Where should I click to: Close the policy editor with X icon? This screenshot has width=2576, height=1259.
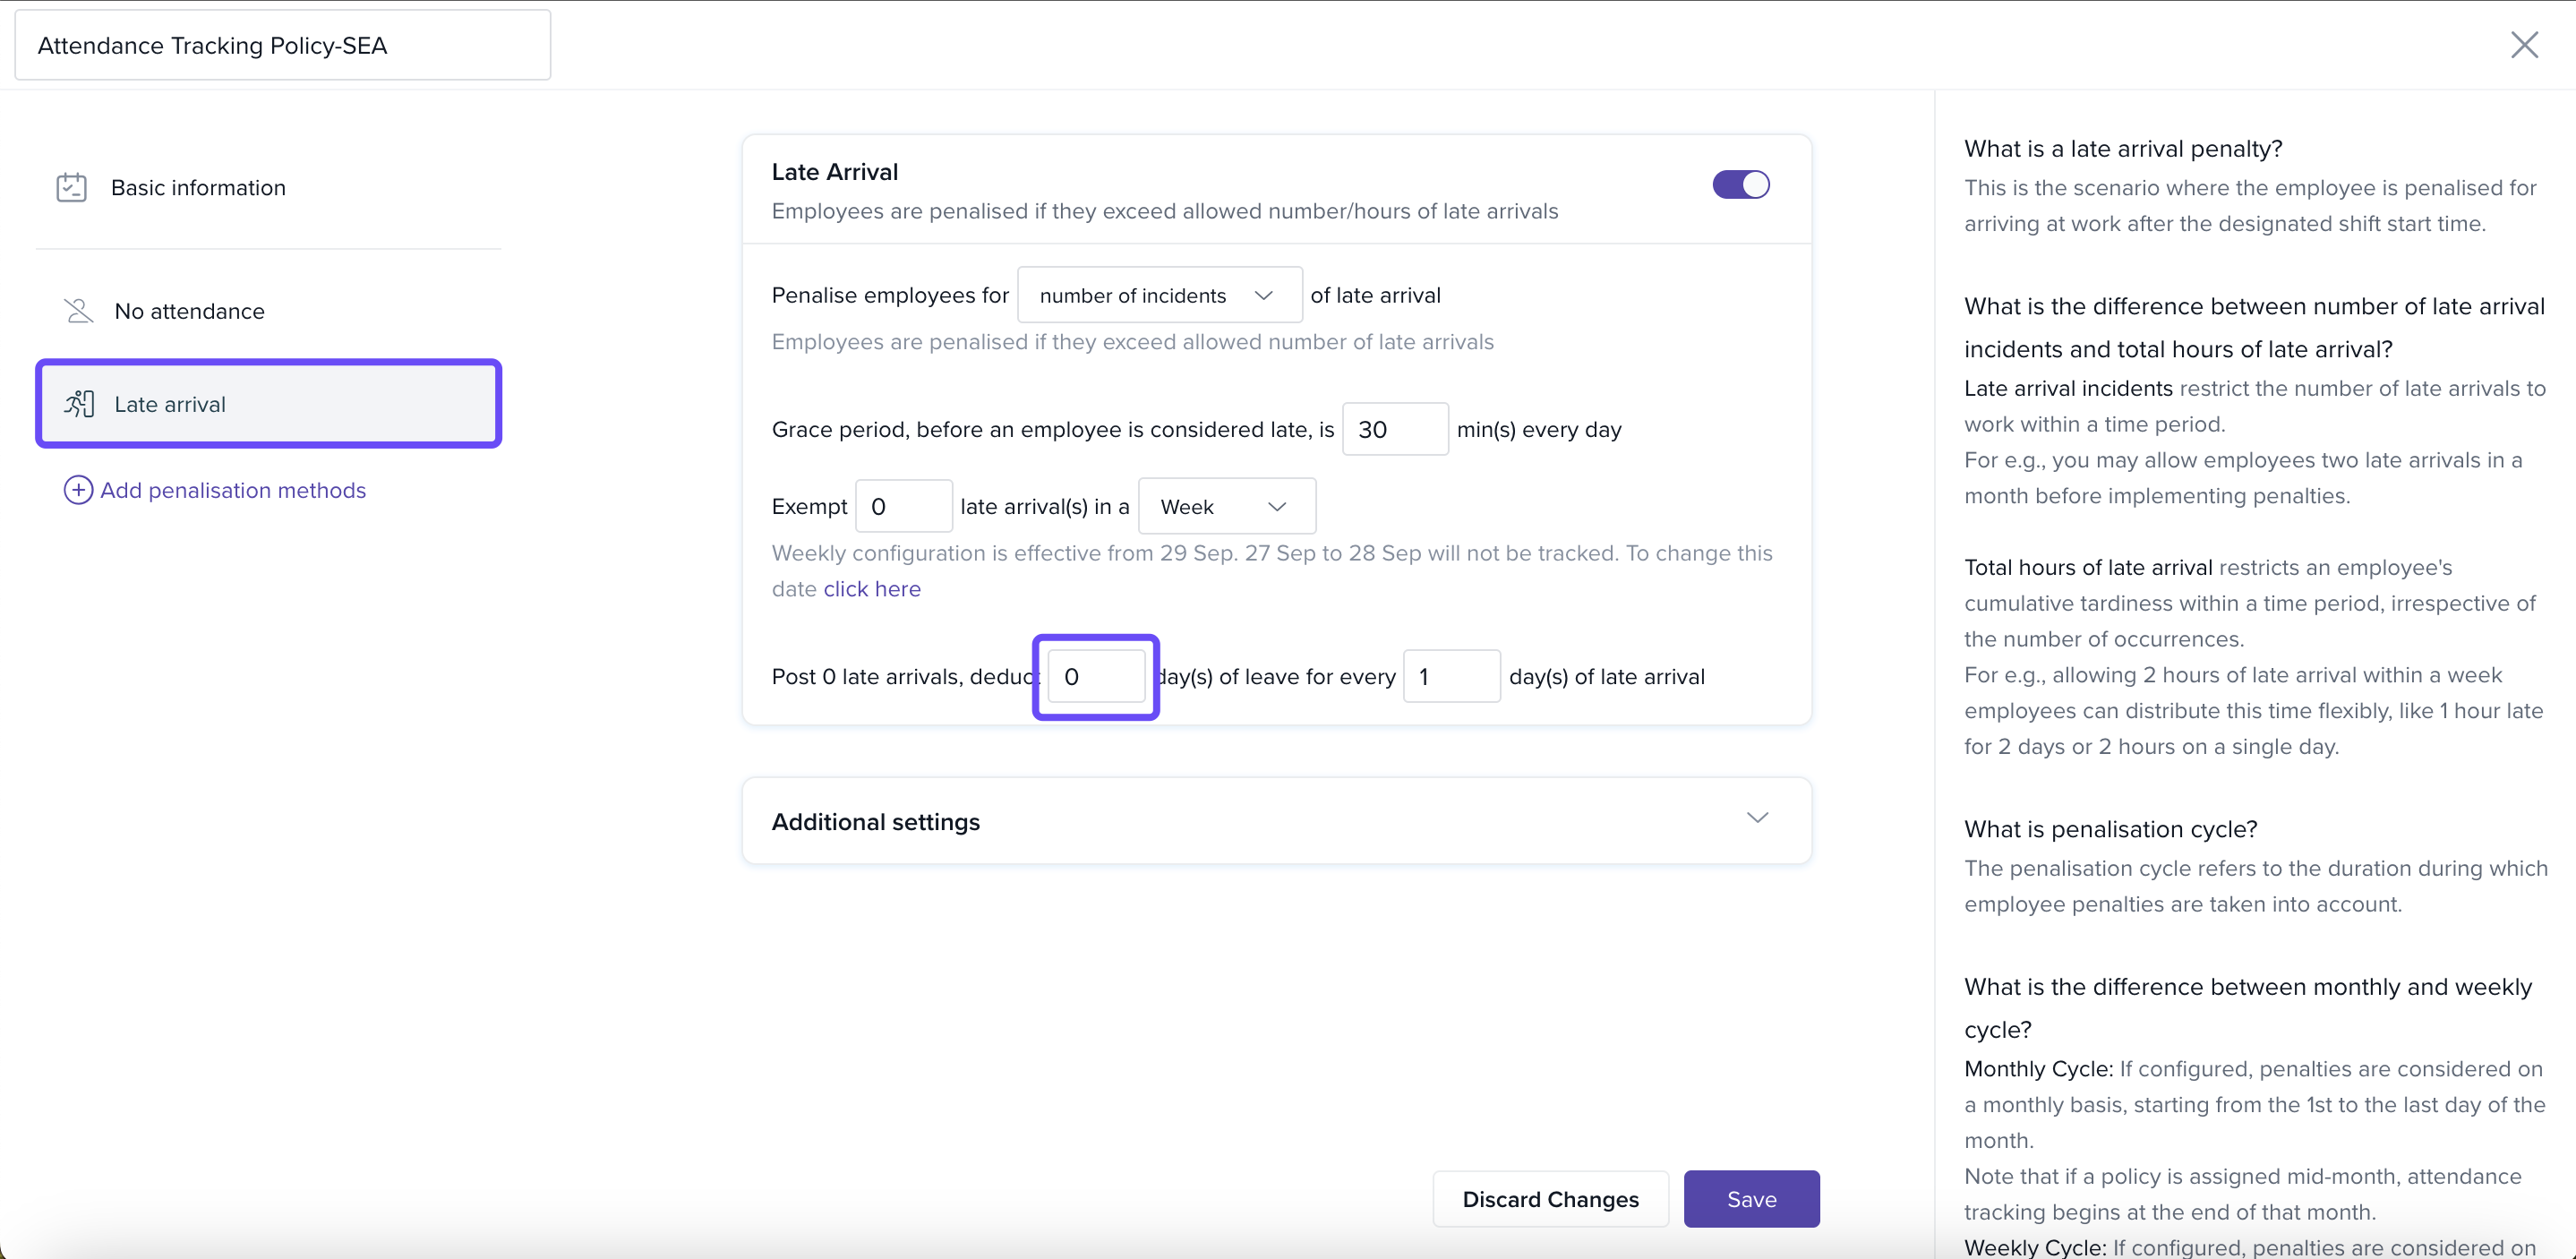(x=2524, y=45)
